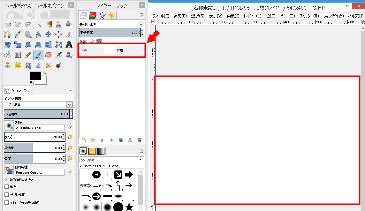
Task: Select the Blend gradient tool
Action: point(18,55)
